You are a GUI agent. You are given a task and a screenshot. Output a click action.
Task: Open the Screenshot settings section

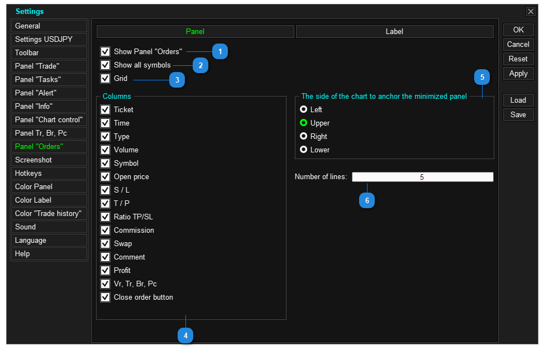[x=49, y=160]
